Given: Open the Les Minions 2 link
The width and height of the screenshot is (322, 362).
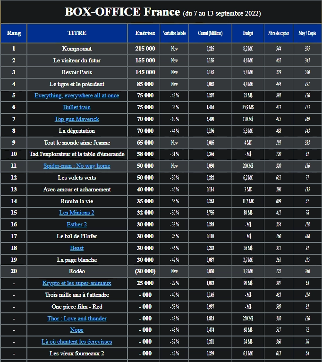Looking at the screenshot, I should (x=77, y=213).
